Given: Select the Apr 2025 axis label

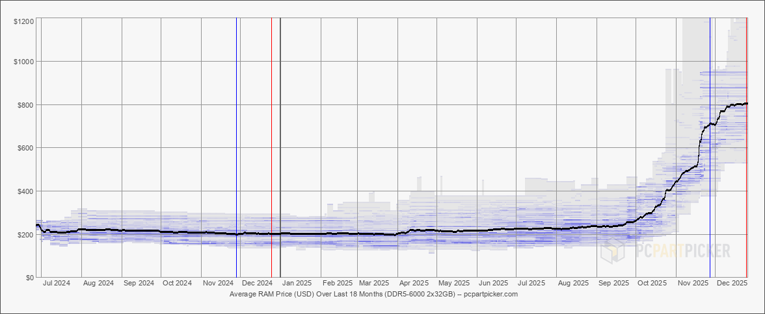Looking at the screenshot, I should click(414, 283).
